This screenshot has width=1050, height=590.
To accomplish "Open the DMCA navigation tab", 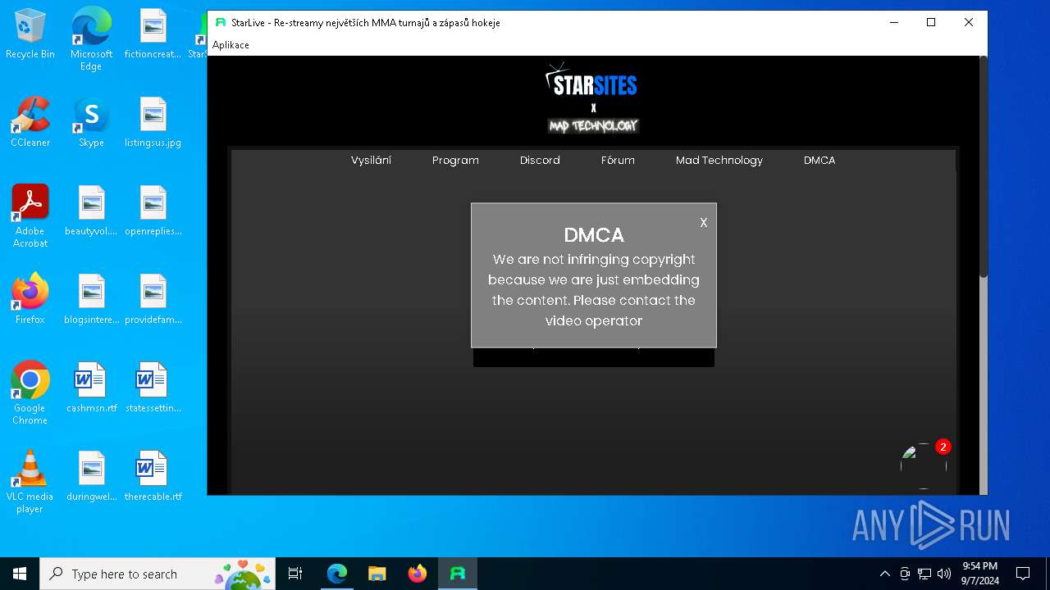I will (819, 161).
